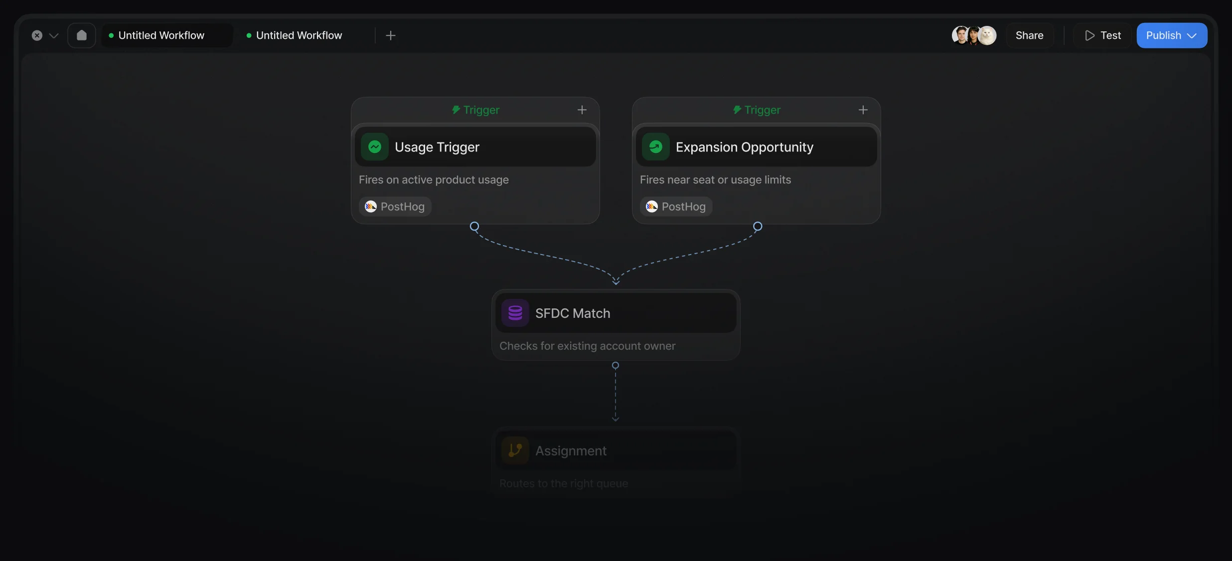
Task: Open the Publish dropdown chevron
Action: point(1192,36)
